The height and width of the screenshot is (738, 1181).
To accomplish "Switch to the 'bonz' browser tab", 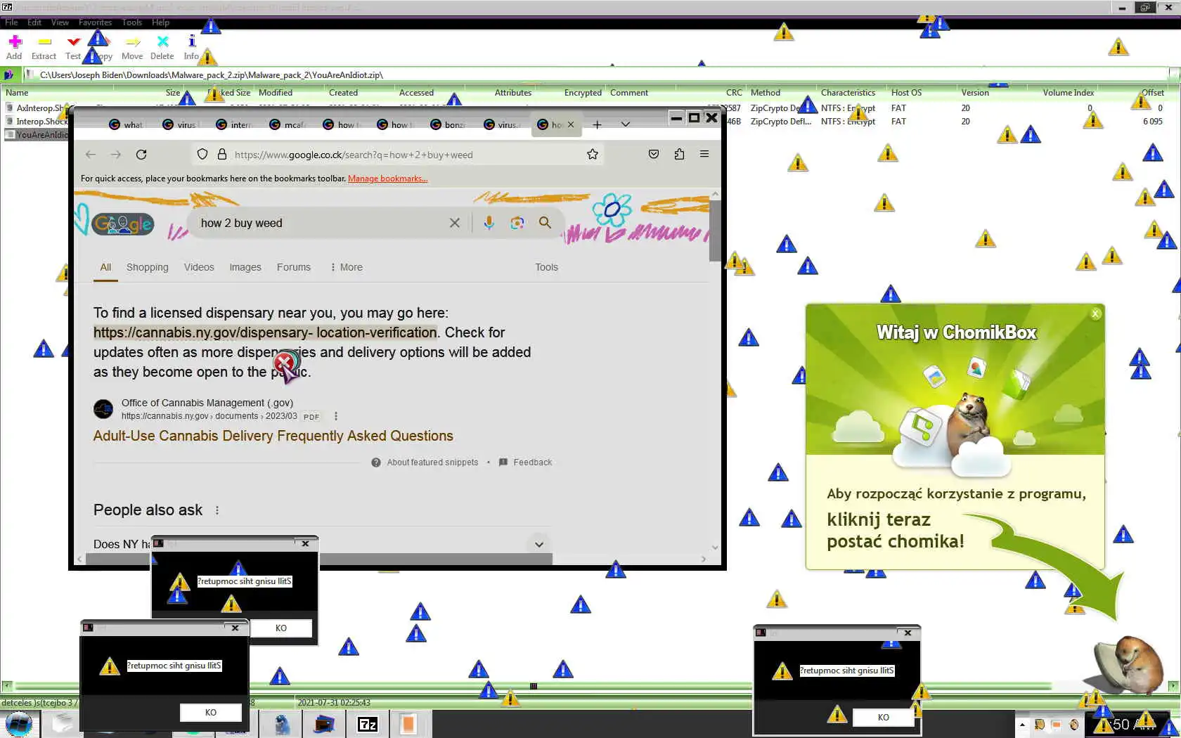I will tap(447, 124).
